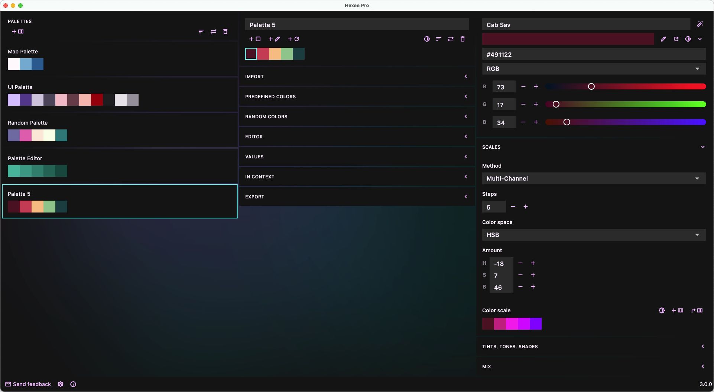This screenshot has width=714, height=392.
Task: Delete the selected palette via trash icon
Action: click(463, 39)
